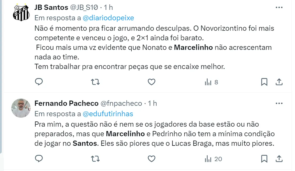Viewport: 295px width, 171px height.
Task: Open more options on JB Santos's tweet
Action: [x=279, y=7]
